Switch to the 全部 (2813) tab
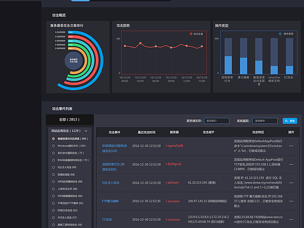 70,119
